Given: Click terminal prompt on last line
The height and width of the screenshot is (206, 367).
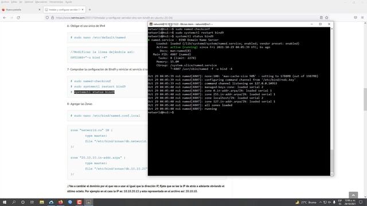Looking at the screenshot, I should coord(161,112).
